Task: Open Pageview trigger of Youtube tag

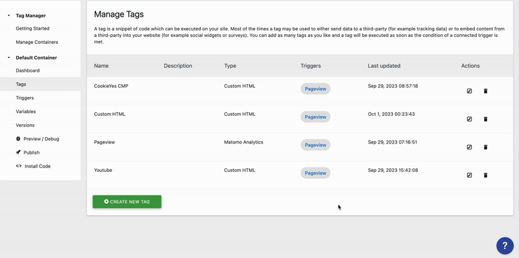Action: [x=315, y=173]
